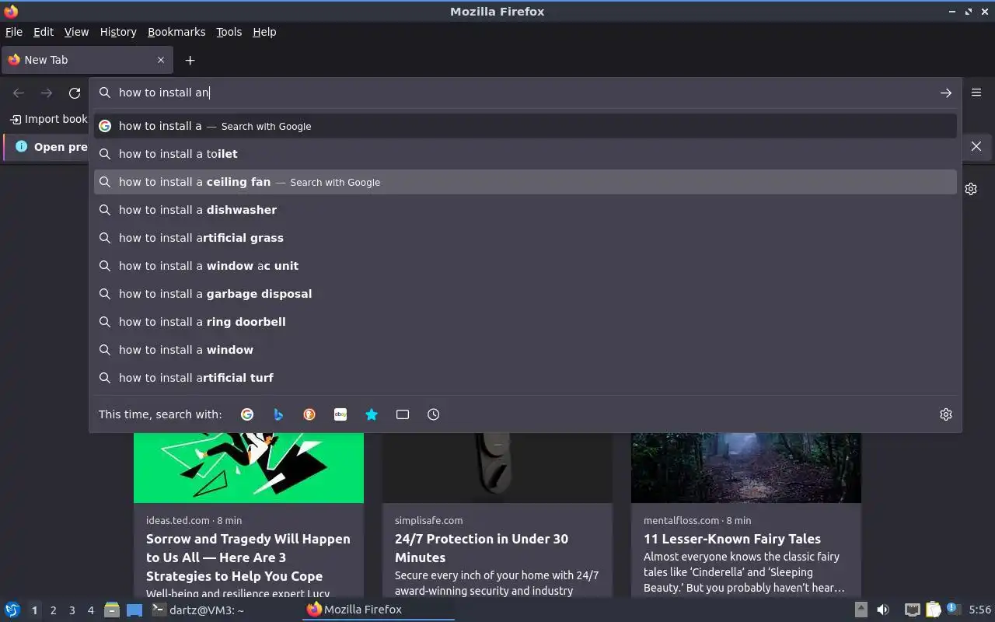Image resolution: width=995 pixels, height=622 pixels.
Task: Open the 'Sorrow and Tragedy Will Happen' article
Action: pos(248,557)
